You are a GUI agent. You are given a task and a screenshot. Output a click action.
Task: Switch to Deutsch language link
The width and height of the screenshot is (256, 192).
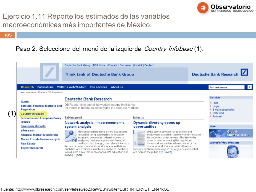click(149, 65)
